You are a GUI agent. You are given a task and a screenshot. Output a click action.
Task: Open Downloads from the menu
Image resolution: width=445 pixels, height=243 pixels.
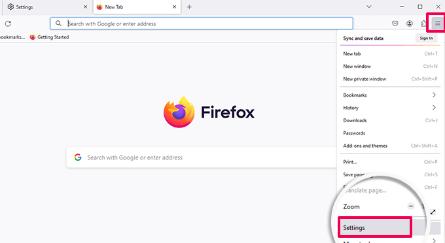pos(390,120)
